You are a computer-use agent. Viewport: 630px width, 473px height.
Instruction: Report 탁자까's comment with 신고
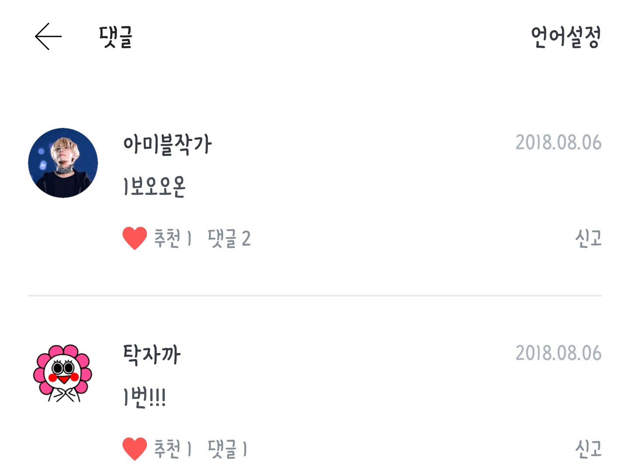click(588, 448)
